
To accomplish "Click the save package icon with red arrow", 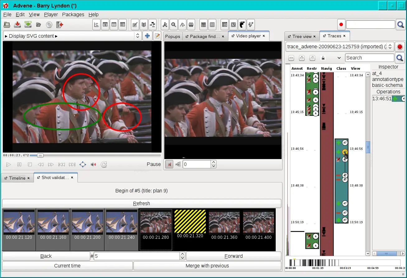I will click(x=17, y=25).
